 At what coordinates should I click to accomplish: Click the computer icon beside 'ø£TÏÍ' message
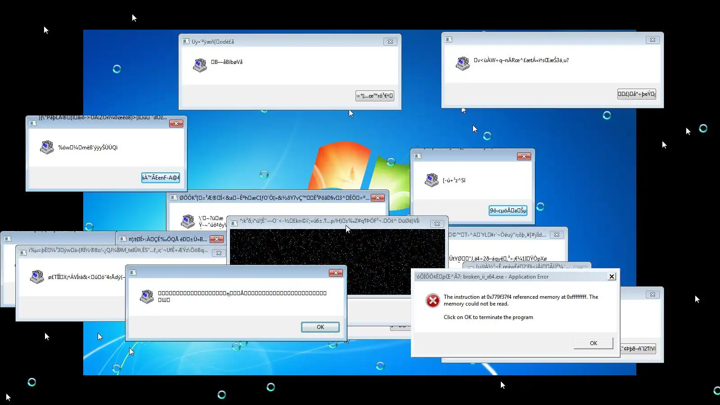point(37,277)
